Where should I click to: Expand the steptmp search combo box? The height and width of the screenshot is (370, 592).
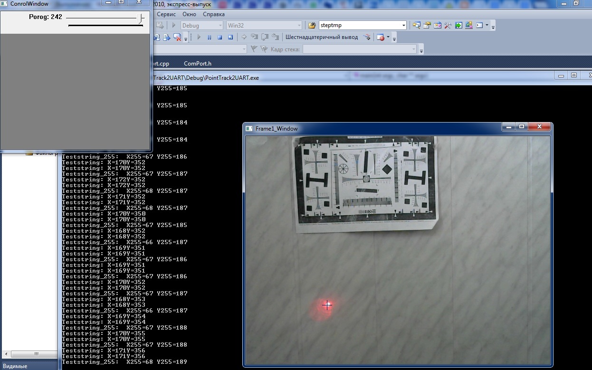tap(404, 25)
